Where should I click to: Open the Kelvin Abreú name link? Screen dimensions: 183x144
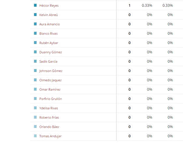point(49,15)
